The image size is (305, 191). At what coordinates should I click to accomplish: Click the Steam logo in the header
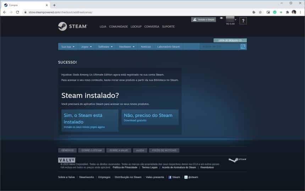pyautogui.click(x=73, y=26)
